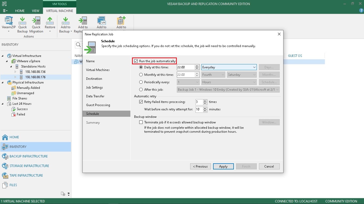Click the retry wait minutes field
The height and width of the screenshot is (204, 364).
click(x=199, y=109)
